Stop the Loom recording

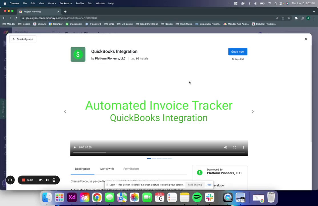click(23, 180)
